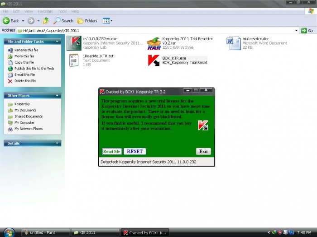Click Move this file

(x=24, y=56)
